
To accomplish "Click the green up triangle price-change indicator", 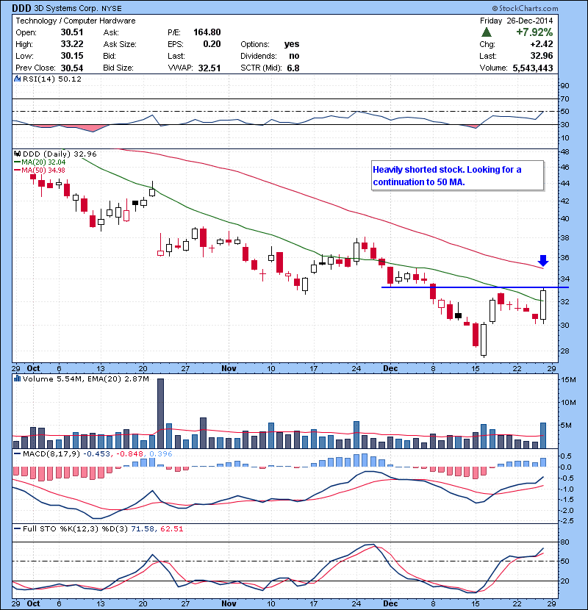I will (487, 32).
